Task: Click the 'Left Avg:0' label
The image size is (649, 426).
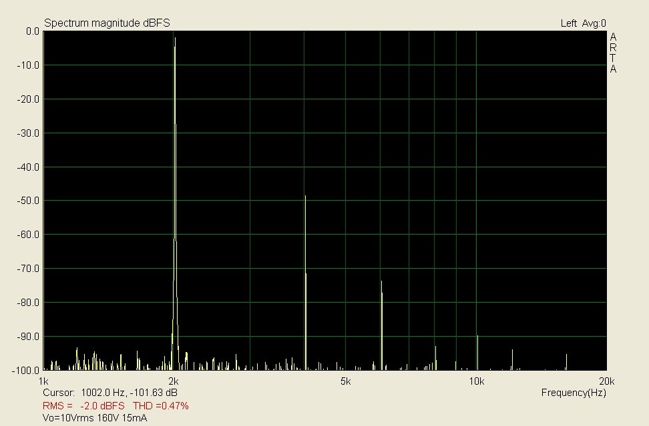Action: coord(583,23)
